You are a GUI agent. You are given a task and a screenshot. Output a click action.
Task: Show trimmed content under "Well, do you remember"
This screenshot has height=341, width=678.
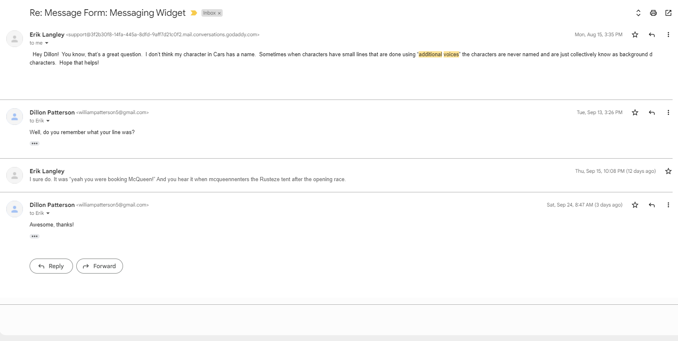tap(35, 144)
